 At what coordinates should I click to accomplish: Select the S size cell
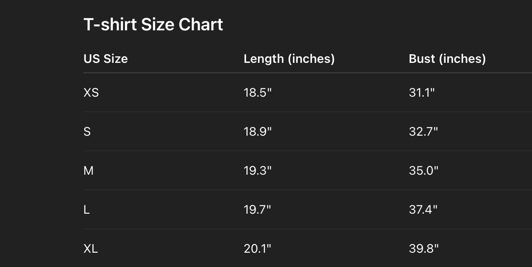point(87,132)
